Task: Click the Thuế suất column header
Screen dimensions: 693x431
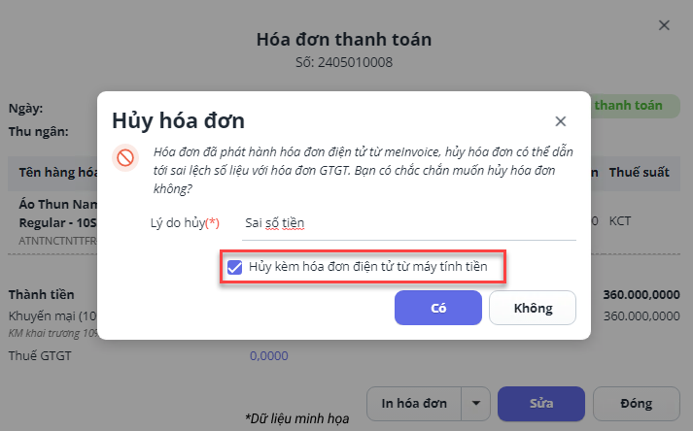Action: pyautogui.click(x=639, y=172)
